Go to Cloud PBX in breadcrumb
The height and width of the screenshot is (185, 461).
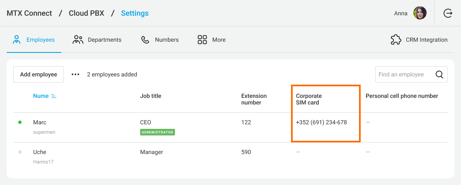point(87,13)
